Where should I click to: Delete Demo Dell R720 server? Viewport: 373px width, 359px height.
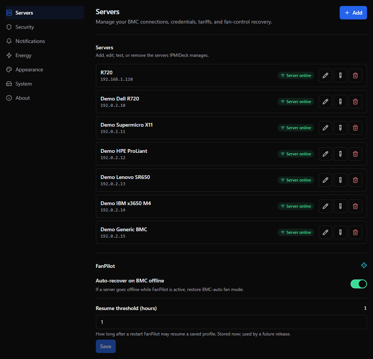tap(355, 102)
